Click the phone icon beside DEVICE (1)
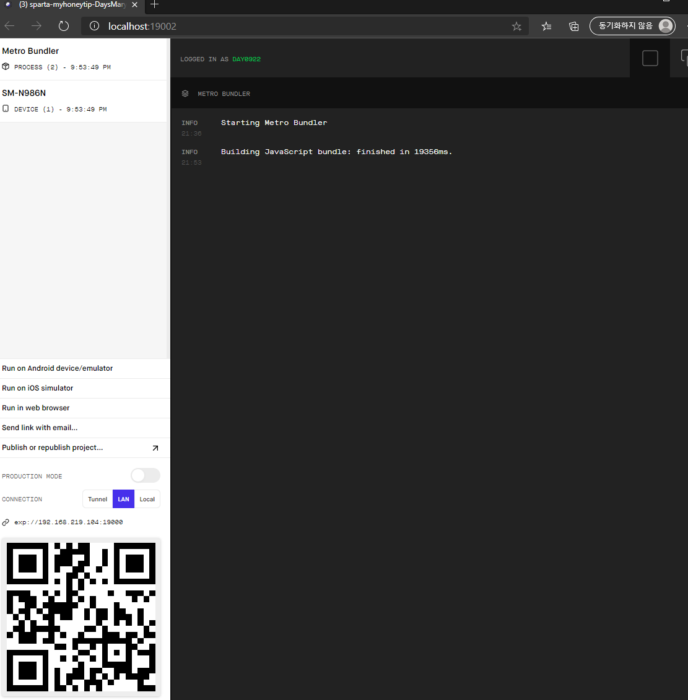 [x=6, y=108]
